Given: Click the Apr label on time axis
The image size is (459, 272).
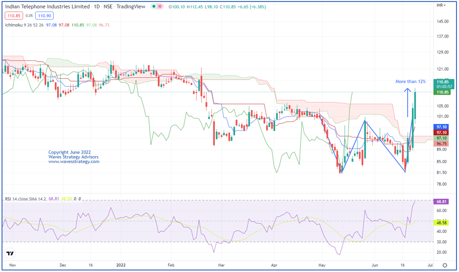Looking at the screenshot, I should point(274,265).
